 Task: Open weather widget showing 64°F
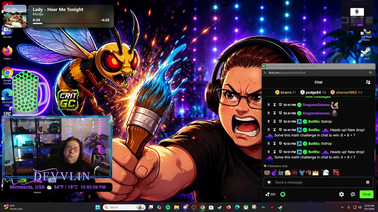13,207
